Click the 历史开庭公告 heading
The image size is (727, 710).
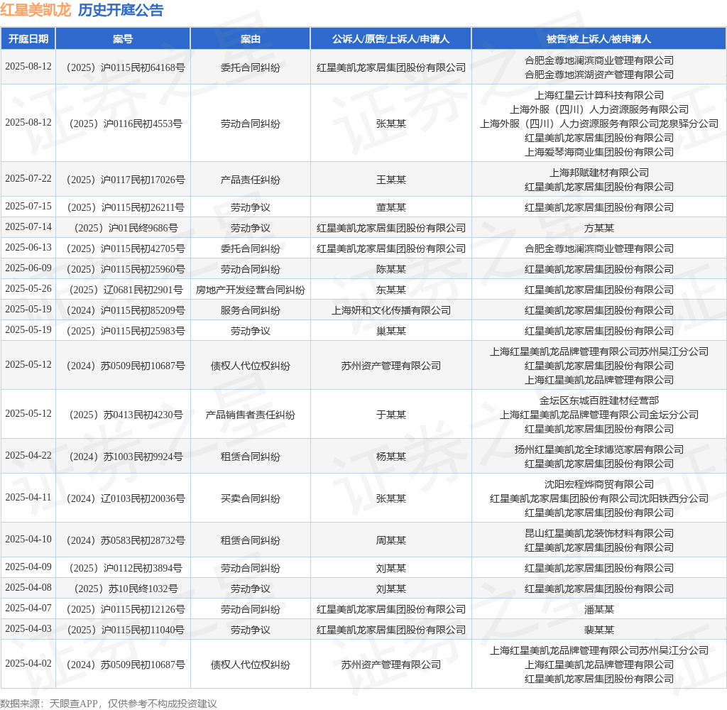(x=121, y=10)
